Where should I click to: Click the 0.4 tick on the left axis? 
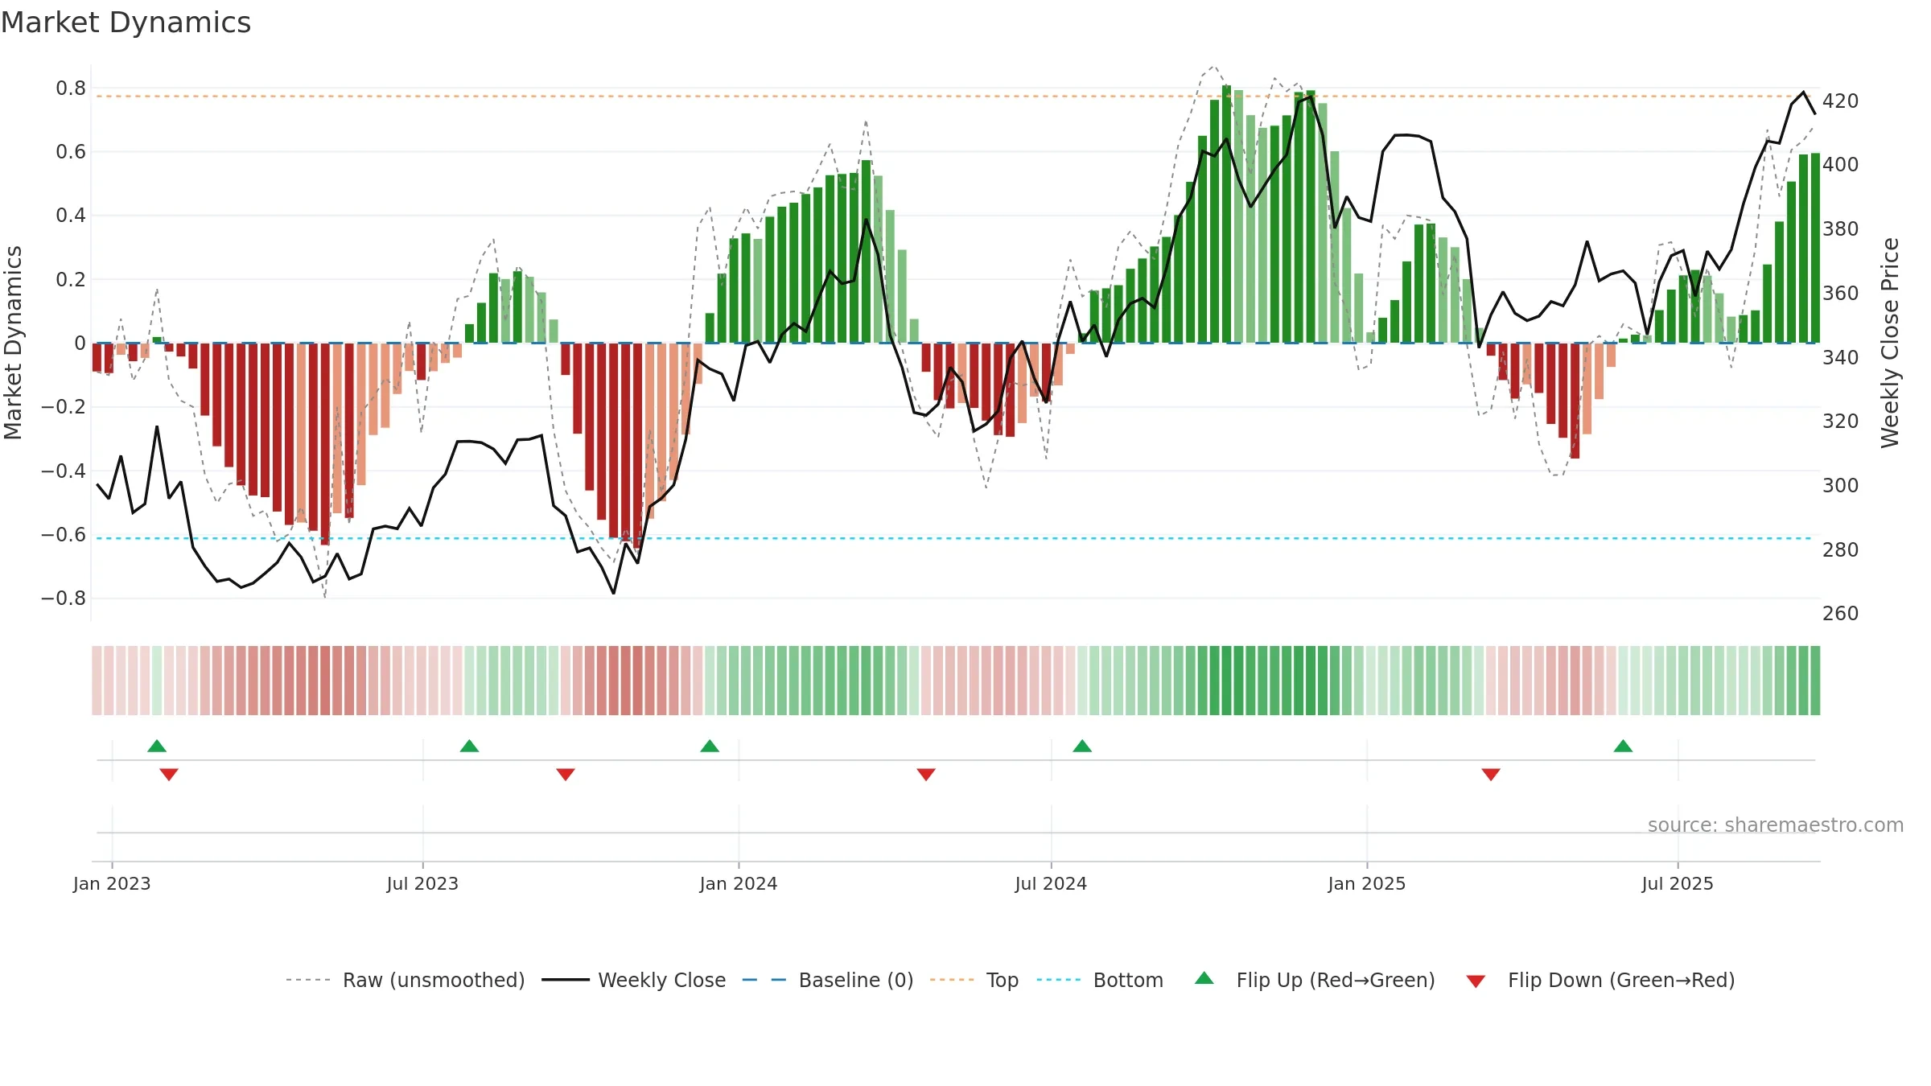pyautogui.click(x=71, y=215)
